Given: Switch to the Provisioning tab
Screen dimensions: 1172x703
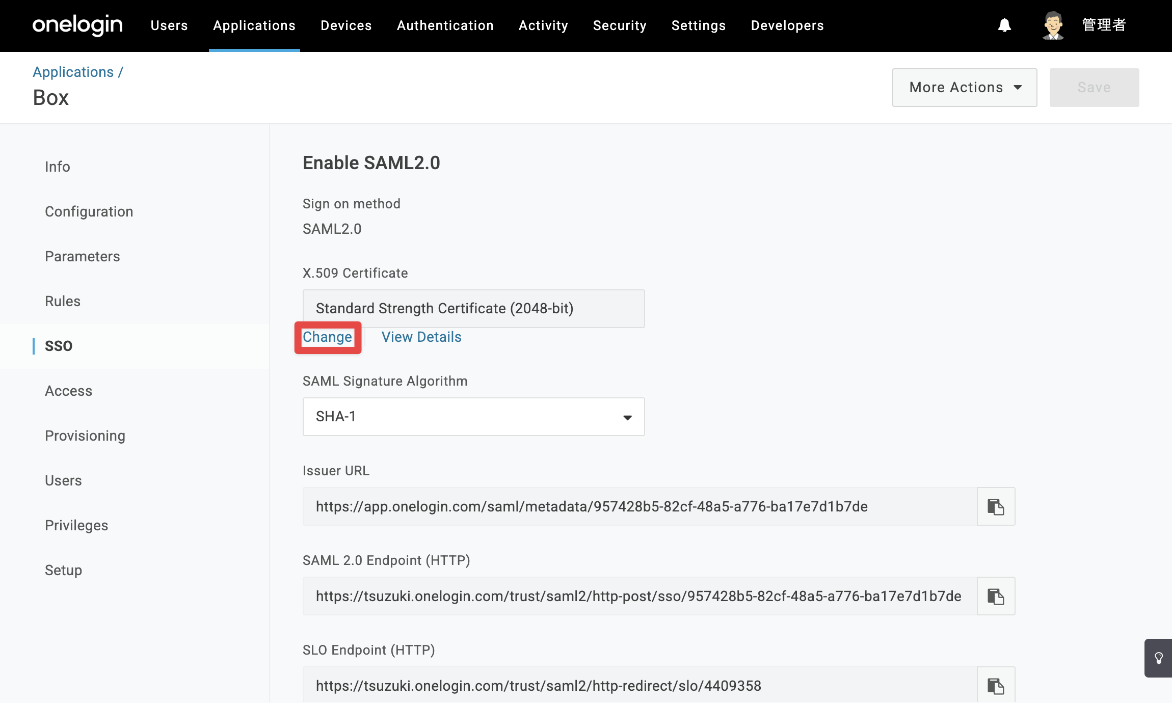Looking at the screenshot, I should tap(85, 436).
